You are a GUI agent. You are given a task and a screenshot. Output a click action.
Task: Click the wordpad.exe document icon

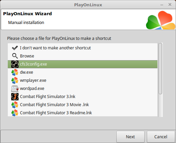click(15, 89)
